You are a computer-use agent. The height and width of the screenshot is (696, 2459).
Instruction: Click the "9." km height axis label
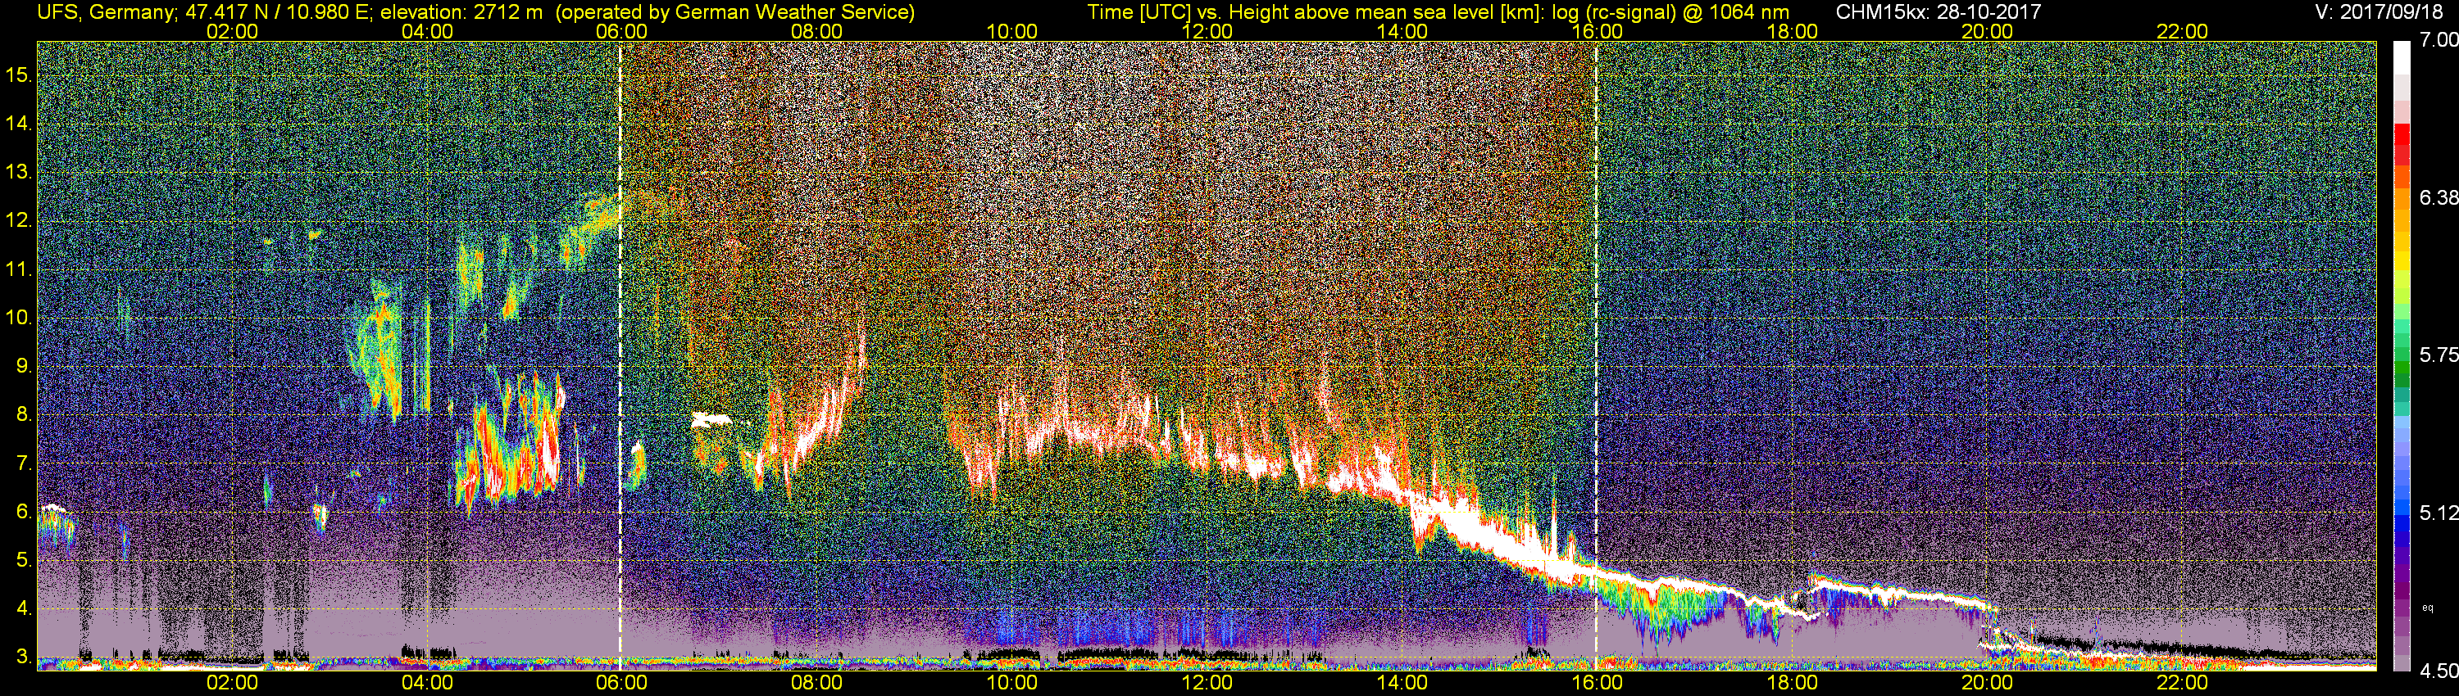pyautogui.click(x=23, y=366)
